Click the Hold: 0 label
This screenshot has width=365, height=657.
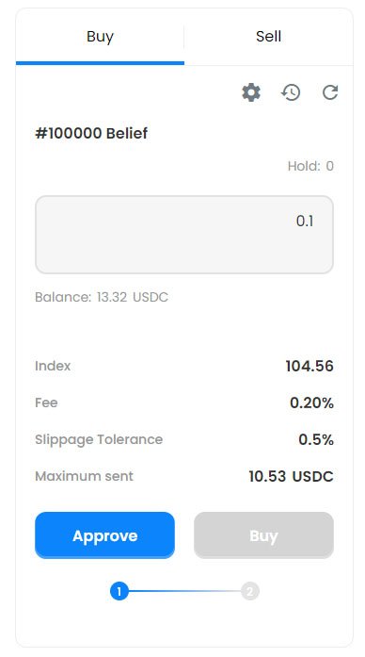point(310,166)
